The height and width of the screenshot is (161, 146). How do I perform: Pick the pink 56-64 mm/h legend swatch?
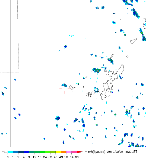[x=69, y=152]
